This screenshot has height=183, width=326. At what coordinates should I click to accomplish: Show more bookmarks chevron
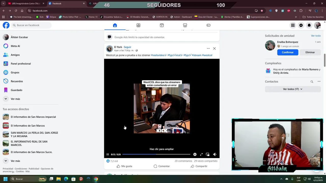point(296,17)
